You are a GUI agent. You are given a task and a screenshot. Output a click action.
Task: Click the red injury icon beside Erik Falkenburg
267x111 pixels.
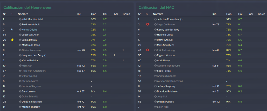point(147,50)
